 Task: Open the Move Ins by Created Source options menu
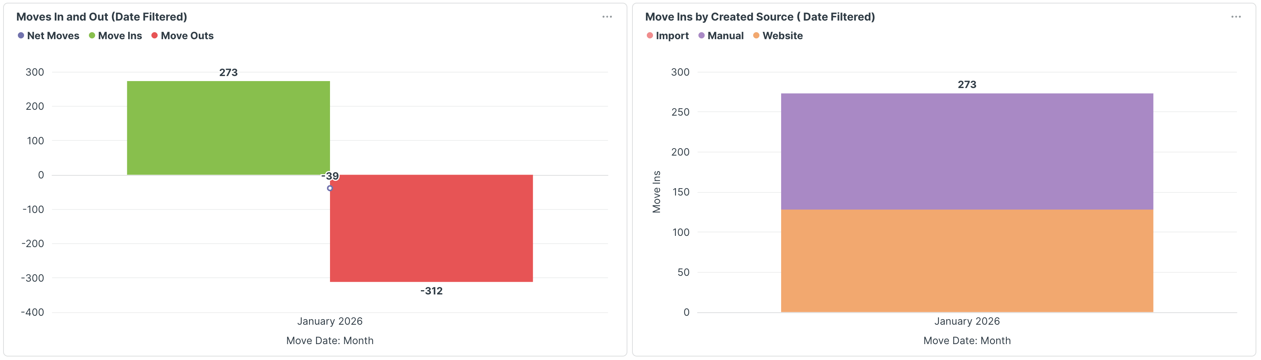click(1235, 17)
